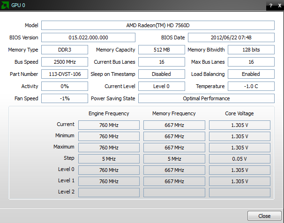The image size is (284, 223).
Task: Click the Current Bus Lanes value field
Action: pyautogui.click(x=162, y=62)
